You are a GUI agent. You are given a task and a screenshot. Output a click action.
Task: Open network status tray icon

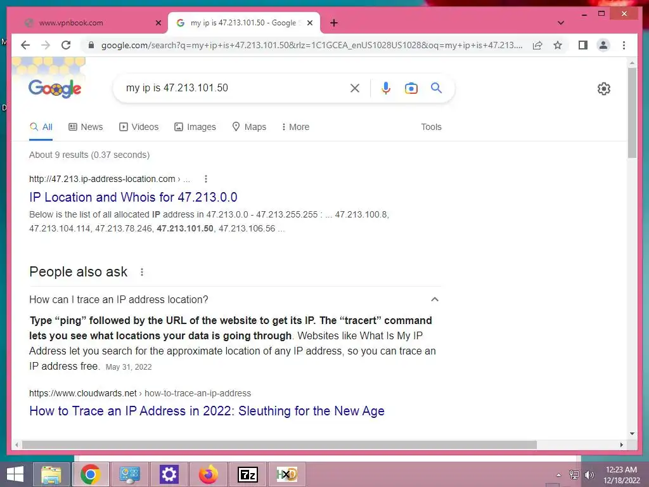[574, 475]
